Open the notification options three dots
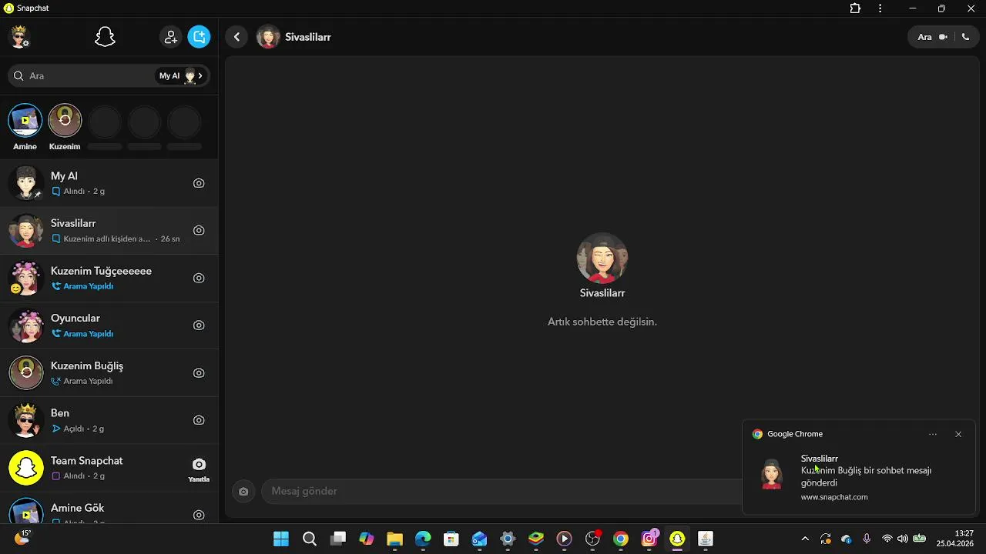 933,434
